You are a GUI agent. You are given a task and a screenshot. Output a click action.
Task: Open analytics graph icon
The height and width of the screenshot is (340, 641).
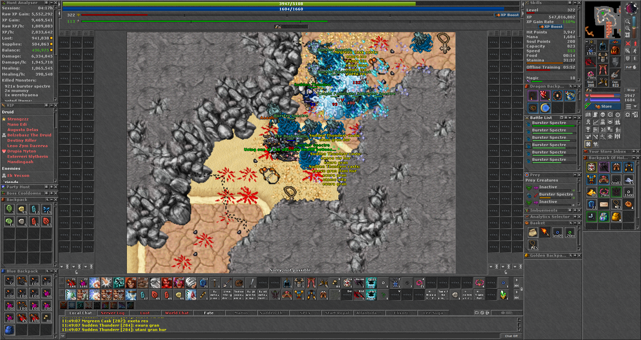[596, 122]
